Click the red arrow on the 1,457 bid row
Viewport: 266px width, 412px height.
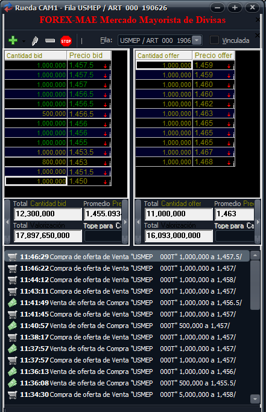(x=105, y=86)
